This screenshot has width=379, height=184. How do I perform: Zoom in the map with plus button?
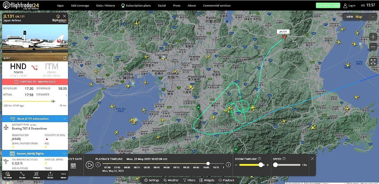(x=373, y=37)
